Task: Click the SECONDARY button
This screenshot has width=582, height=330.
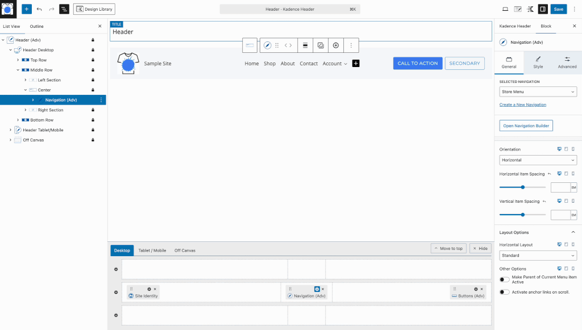Action: (x=464, y=63)
